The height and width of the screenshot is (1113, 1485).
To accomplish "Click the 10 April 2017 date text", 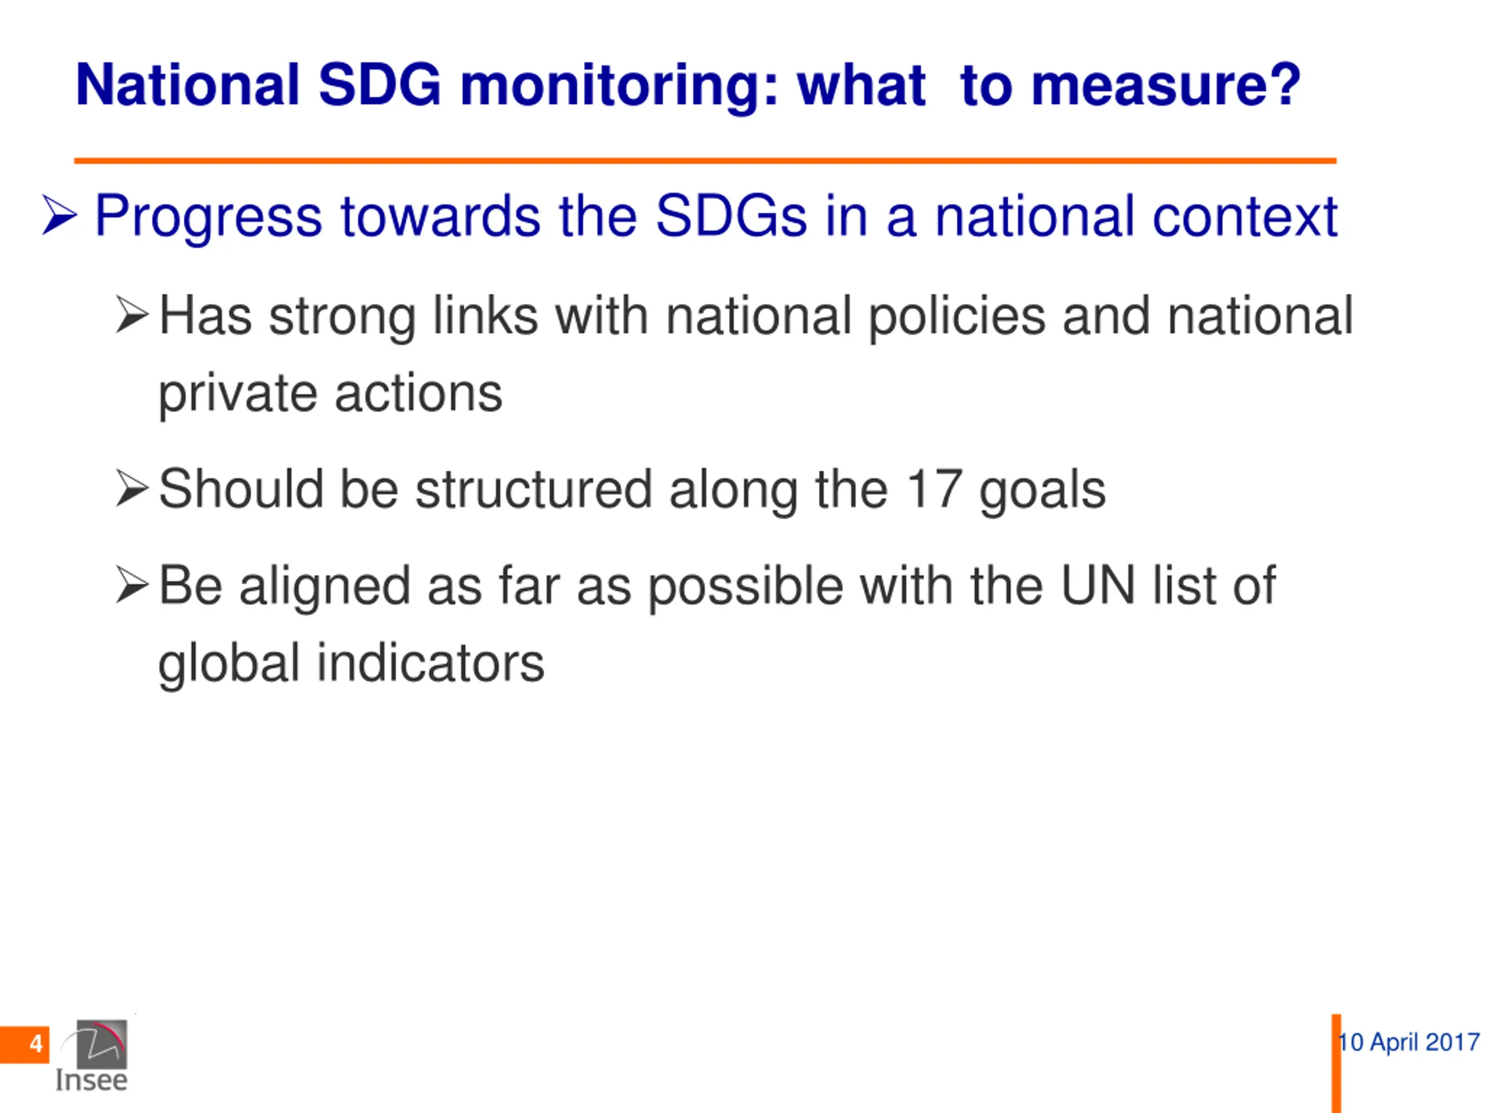I will tap(1408, 1042).
